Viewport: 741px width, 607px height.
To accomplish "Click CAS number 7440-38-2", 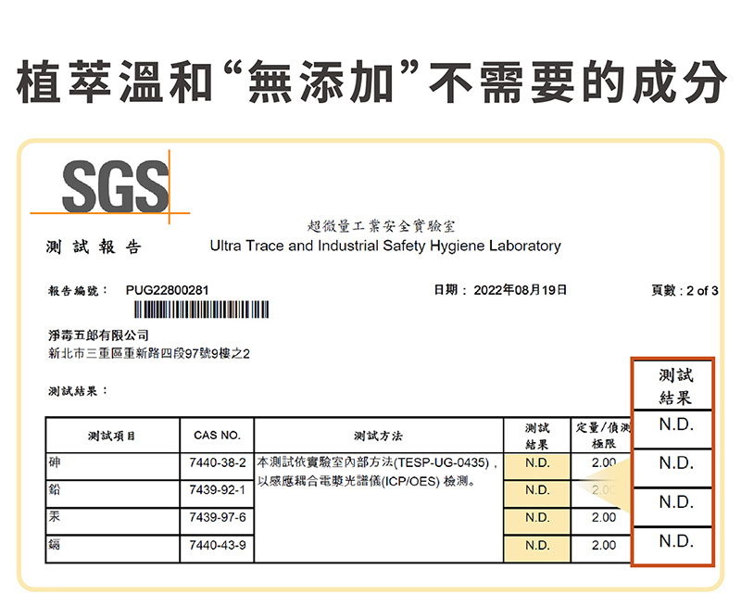I will click(x=217, y=462).
